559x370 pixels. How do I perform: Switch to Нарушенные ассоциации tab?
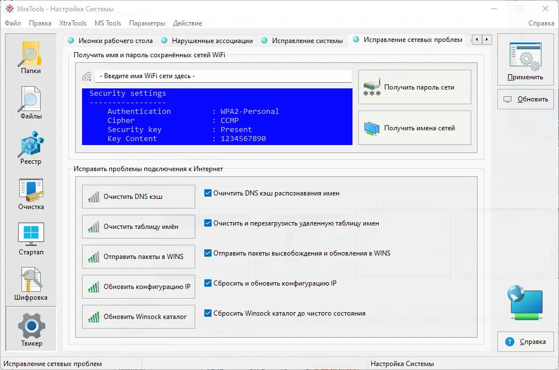click(207, 41)
